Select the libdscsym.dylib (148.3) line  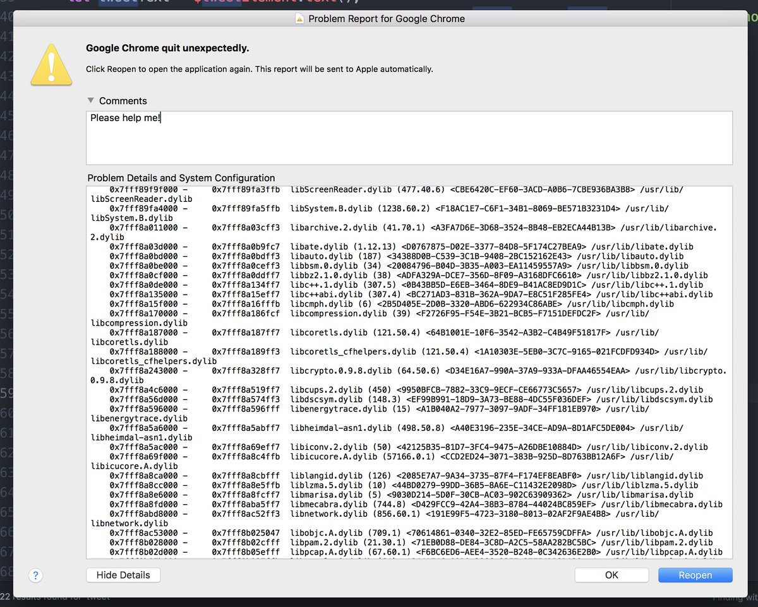(x=411, y=399)
